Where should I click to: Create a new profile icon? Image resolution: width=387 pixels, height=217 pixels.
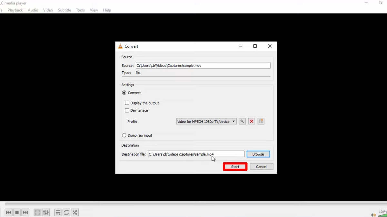click(x=261, y=122)
